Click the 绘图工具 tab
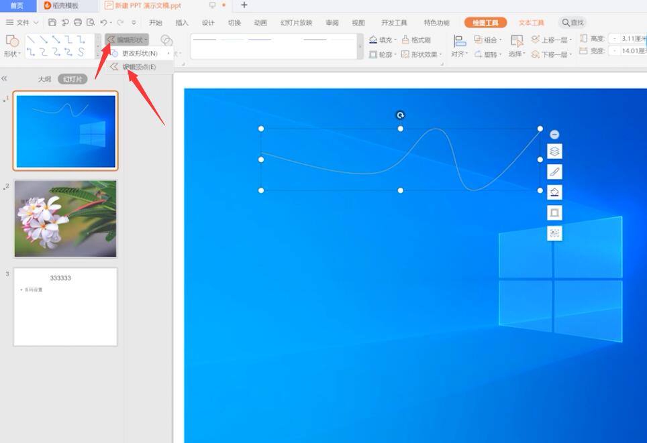The width and height of the screenshot is (647, 443). pos(485,23)
